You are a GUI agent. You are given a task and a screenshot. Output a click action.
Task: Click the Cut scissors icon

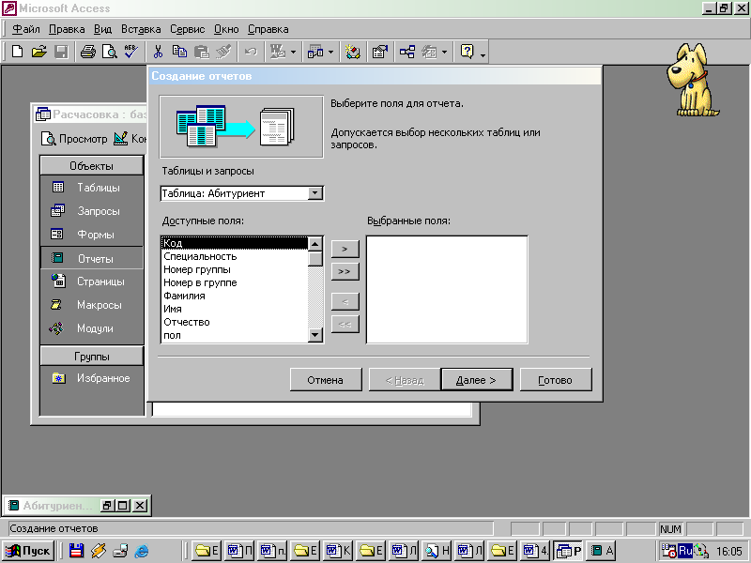click(x=158, y=52)
